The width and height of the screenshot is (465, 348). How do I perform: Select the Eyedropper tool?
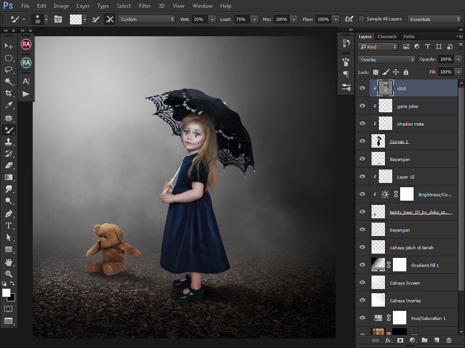[8, 105]
